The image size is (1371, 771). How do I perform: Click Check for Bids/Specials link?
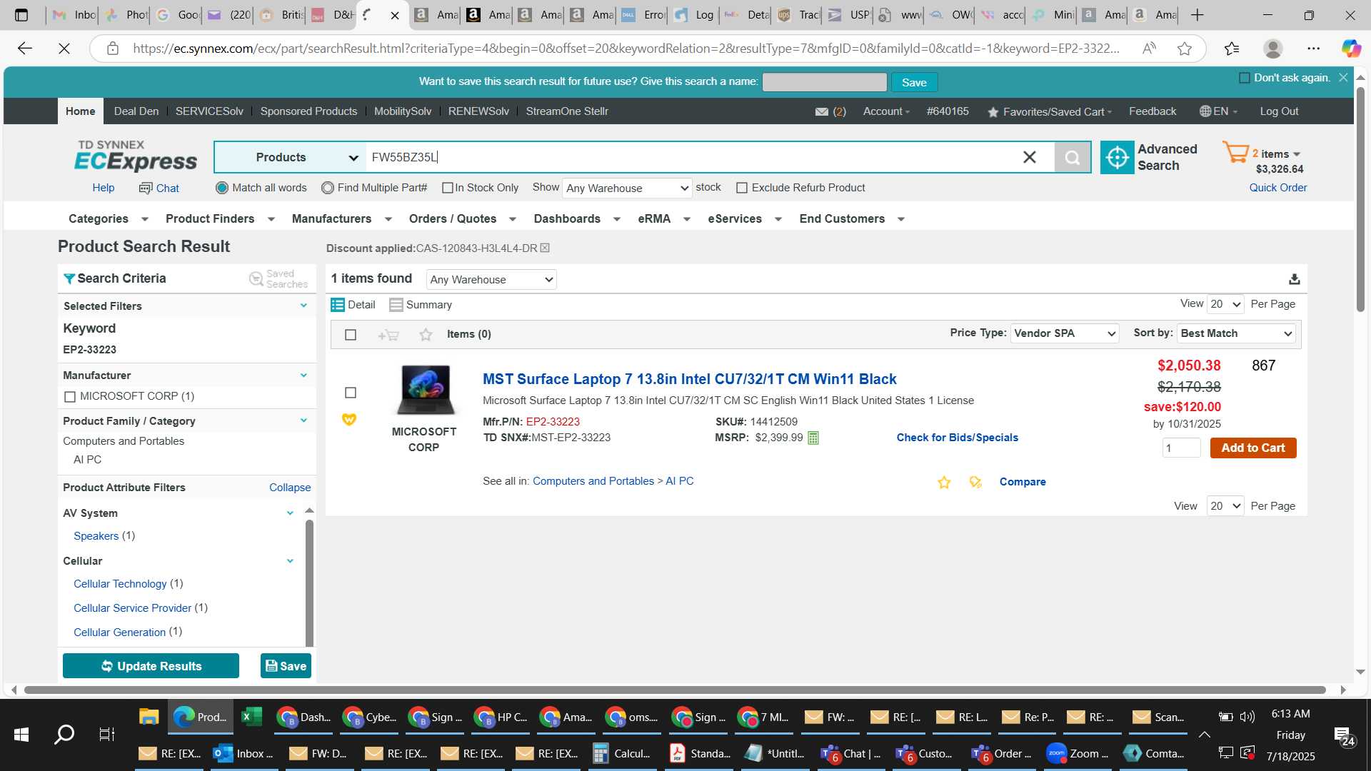(x=957, y=438)
